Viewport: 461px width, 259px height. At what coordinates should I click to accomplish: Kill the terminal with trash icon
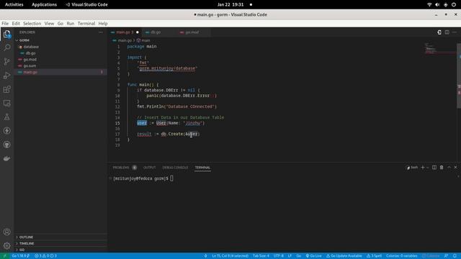[x=442, y=168]
